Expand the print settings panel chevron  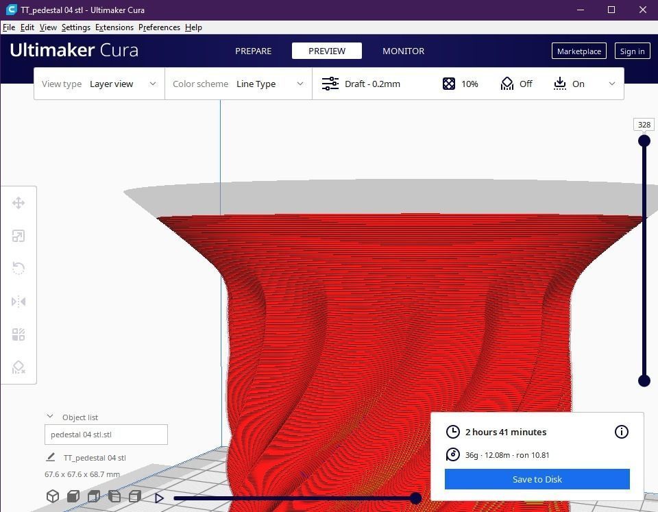[612, 84]
